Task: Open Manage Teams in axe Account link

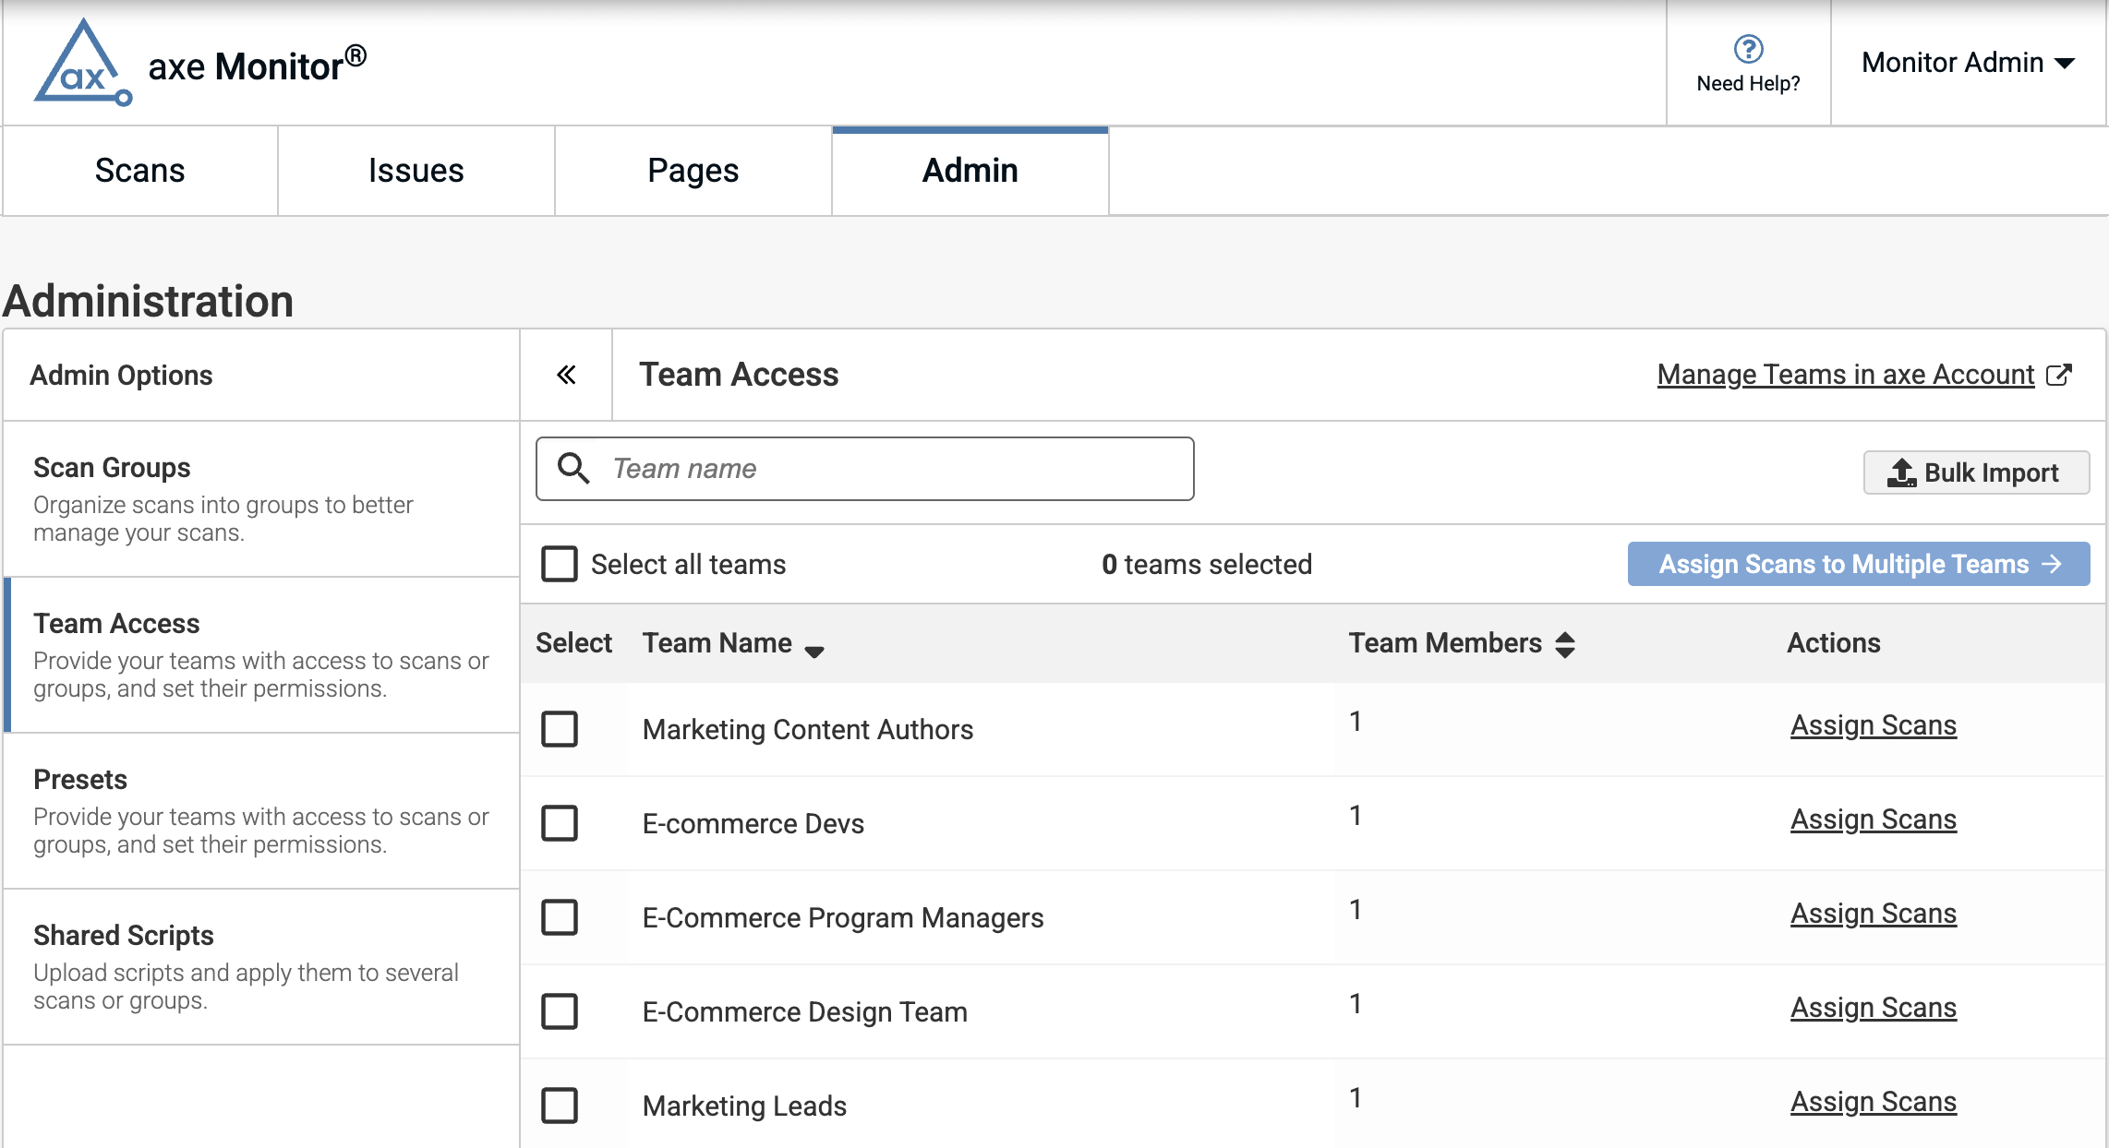Action: click(x=1845, y=375)
